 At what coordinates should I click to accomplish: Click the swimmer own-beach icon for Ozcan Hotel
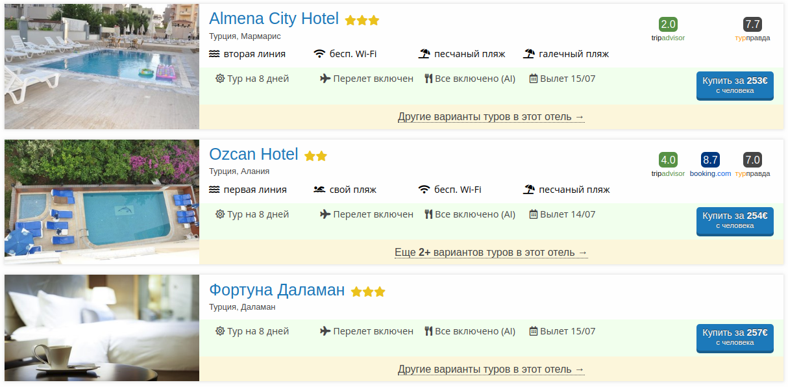[319, 190]
